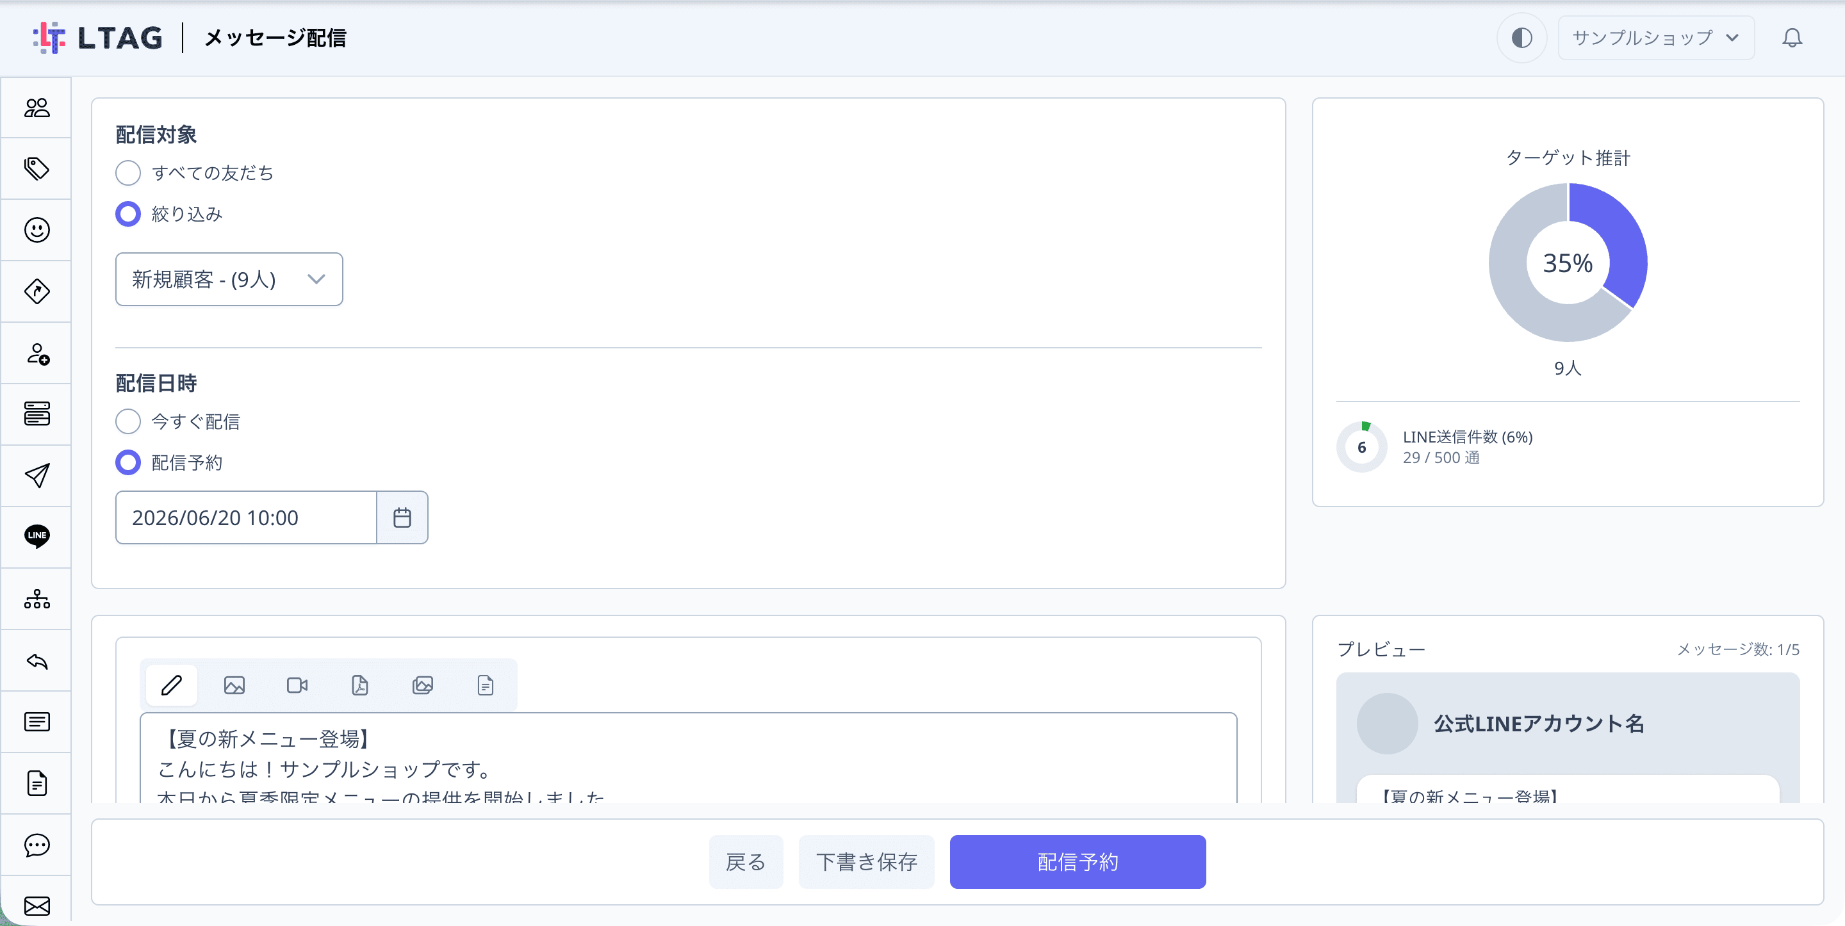
Task: Expand the 新規顧客 - (9人) dropdown
Action: (229, 279)
